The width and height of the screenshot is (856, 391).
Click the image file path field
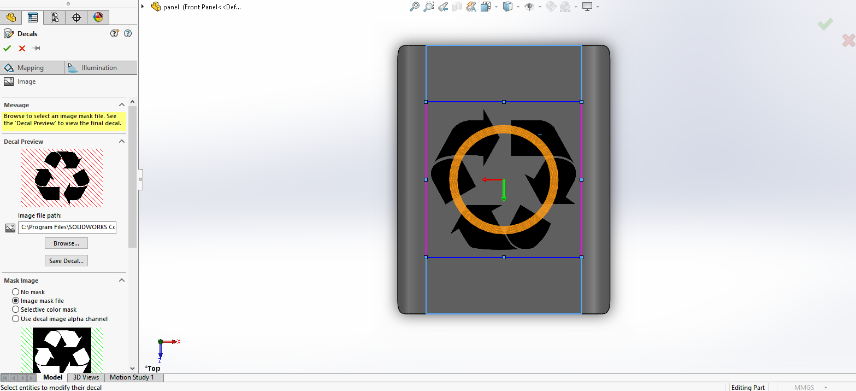pyautogui.click(x=67, y=227)
